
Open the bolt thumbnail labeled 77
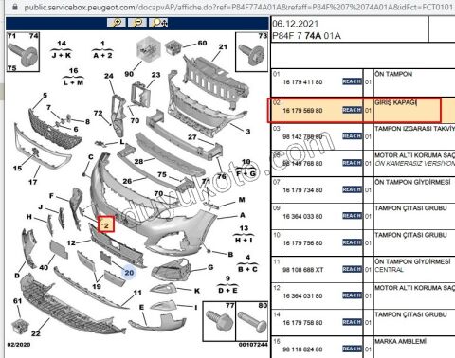coord(219,321)
